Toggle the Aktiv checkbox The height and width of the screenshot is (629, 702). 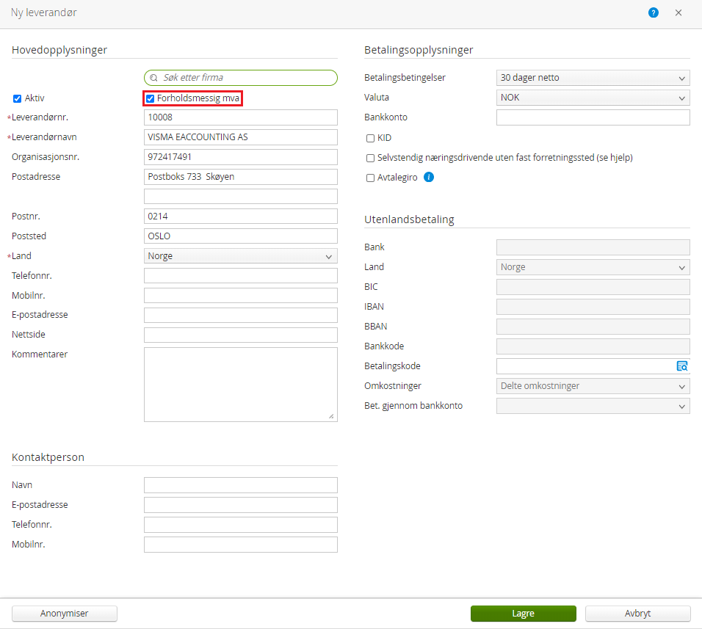[x=17, y=98]
